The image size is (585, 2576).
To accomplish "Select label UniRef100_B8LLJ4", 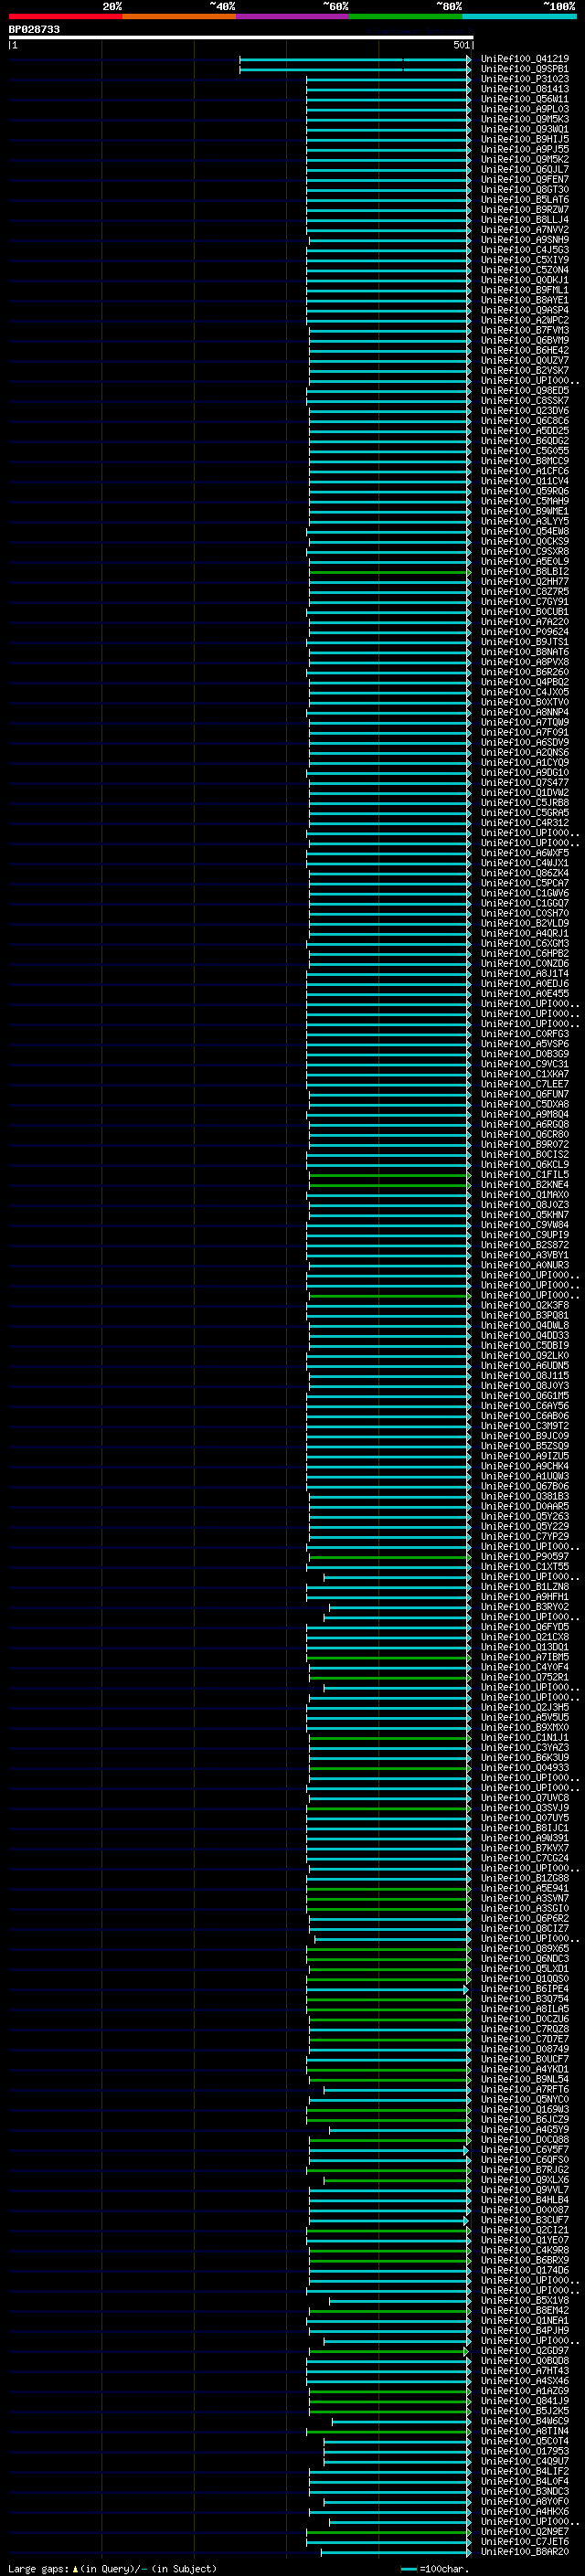I will [525, 220].
